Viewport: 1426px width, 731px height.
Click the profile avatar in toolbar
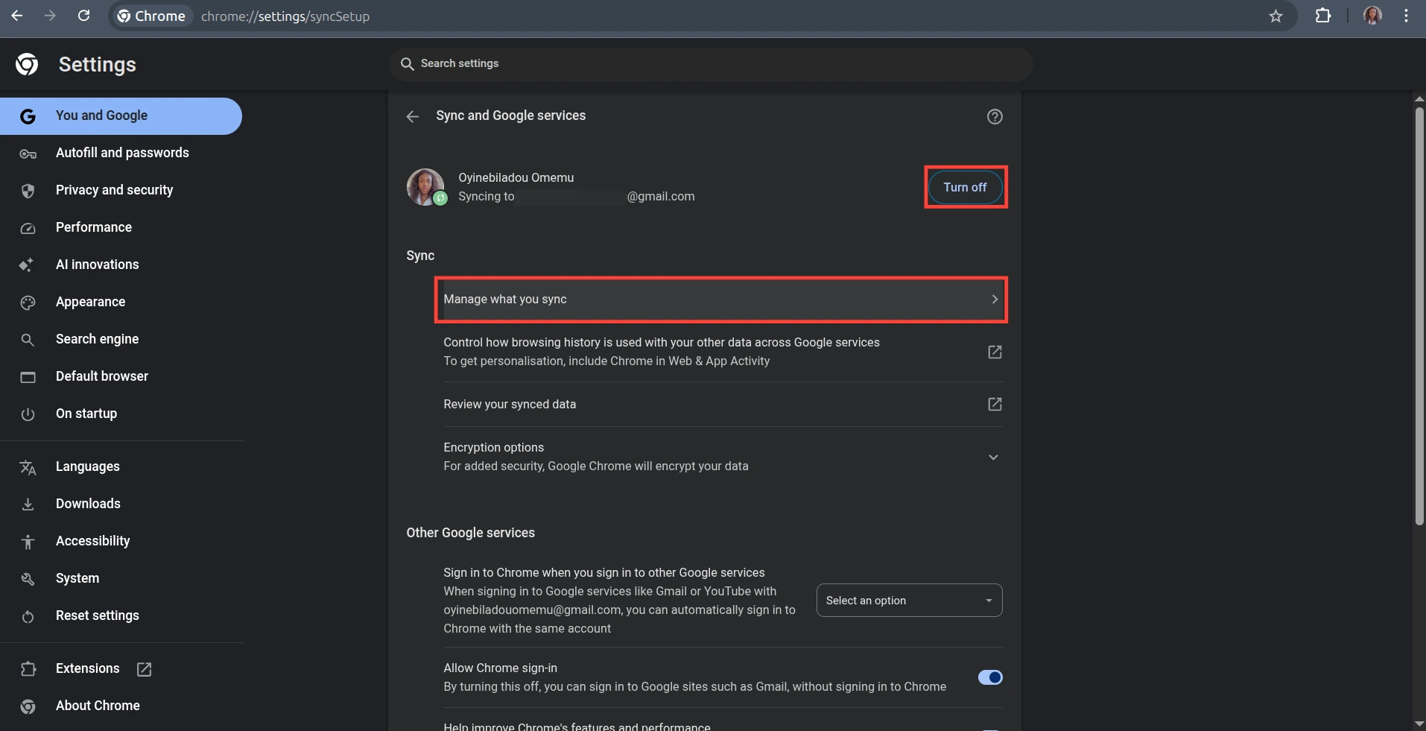click(1372, 16)
